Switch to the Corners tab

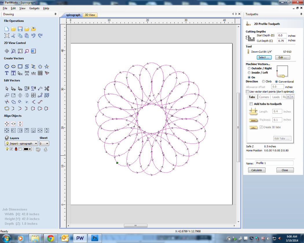pyautogui.click(x=264, y=97)
